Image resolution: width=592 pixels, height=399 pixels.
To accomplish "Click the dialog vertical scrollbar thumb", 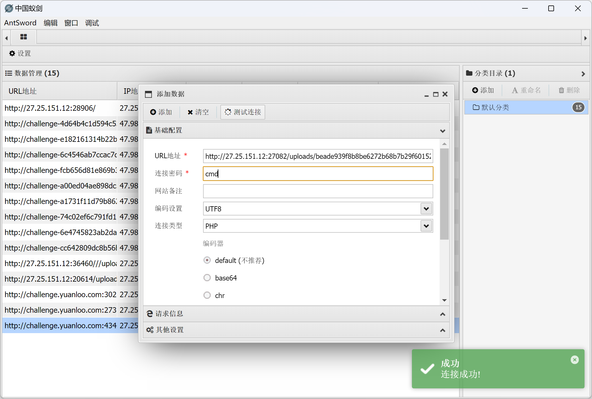I will tap(444, 194).
